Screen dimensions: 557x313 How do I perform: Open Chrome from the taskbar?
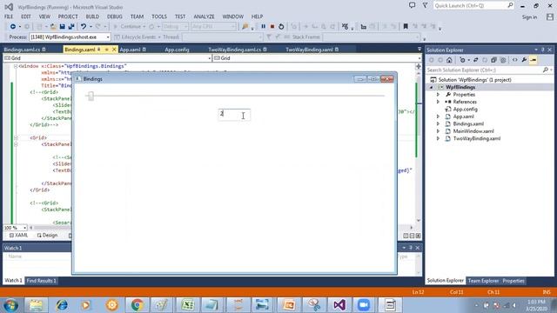point(138,305)
